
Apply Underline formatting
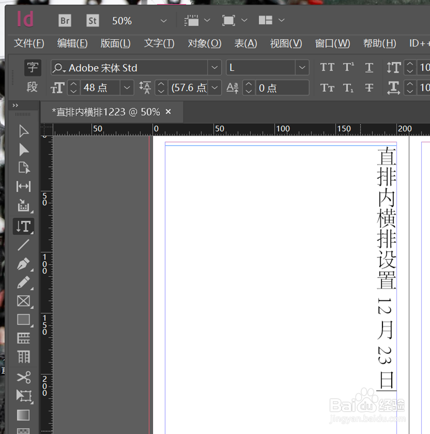pyautogui.click(x=369, y=67)
